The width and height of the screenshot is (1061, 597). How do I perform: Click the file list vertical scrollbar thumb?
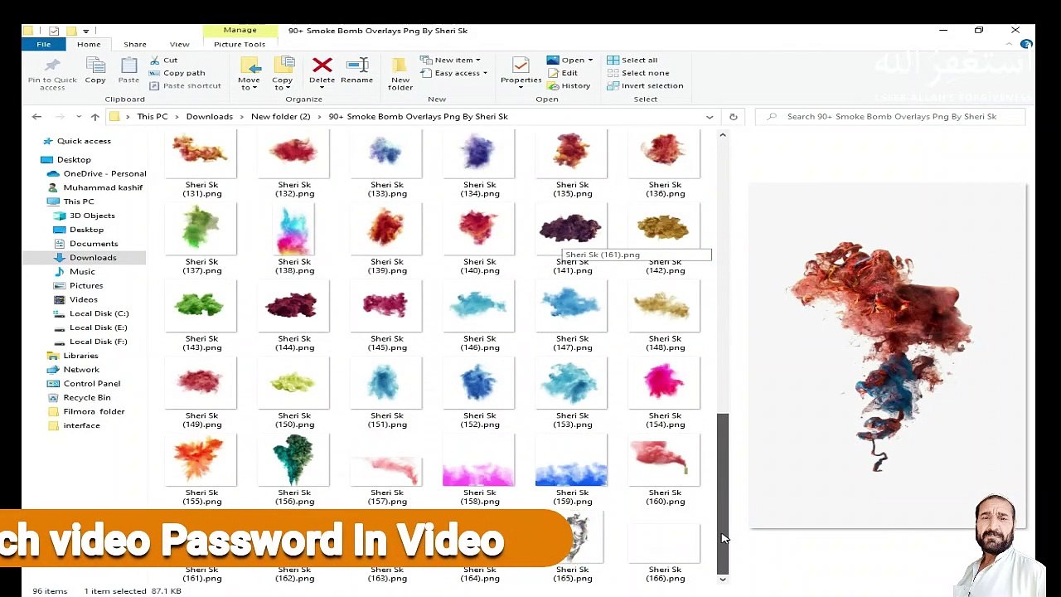[723, 493]
